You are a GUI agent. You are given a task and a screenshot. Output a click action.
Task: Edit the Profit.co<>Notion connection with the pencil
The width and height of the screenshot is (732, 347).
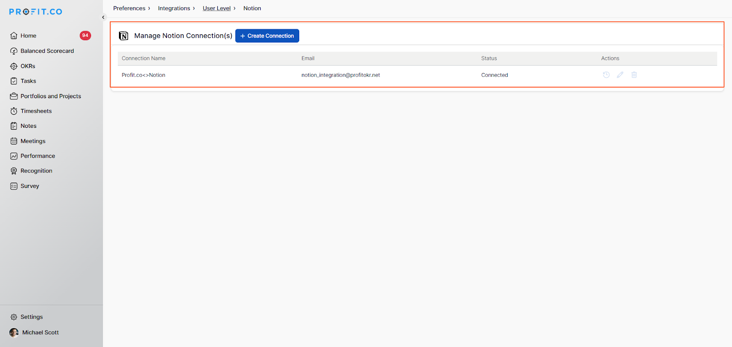(620, 75)
